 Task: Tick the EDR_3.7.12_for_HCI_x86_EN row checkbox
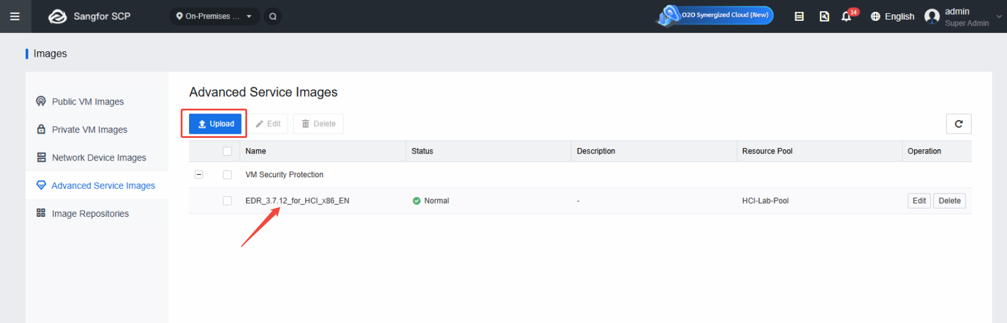[227, 201]
